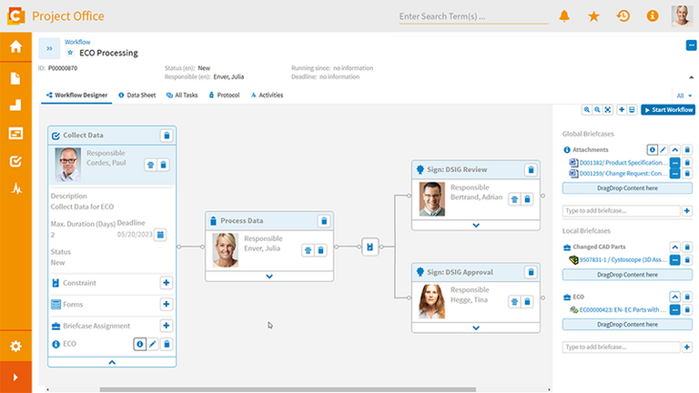The width and height of the screenshot is (699, 393).
Task: Click constraint node between tasks
Action: (x=370, y=247)
